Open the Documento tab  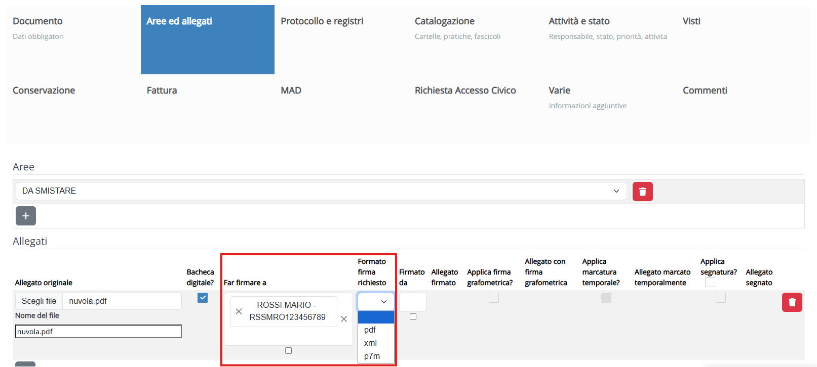point(73,39)
